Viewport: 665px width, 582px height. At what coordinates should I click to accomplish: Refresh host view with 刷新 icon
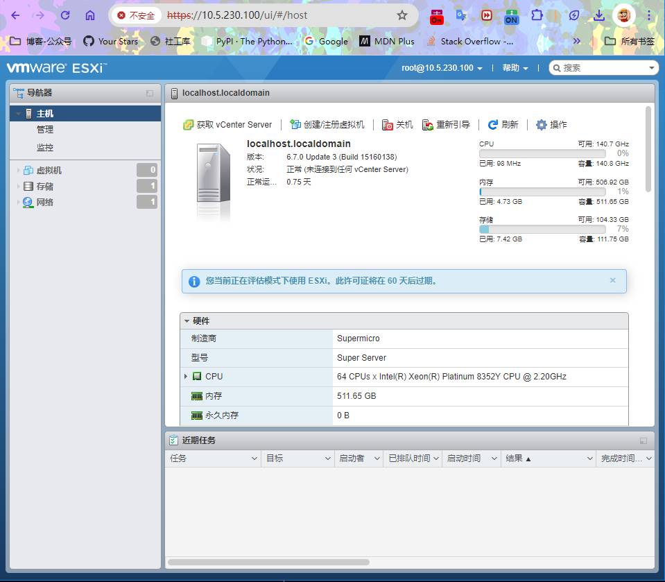click(x=493, y=125)
